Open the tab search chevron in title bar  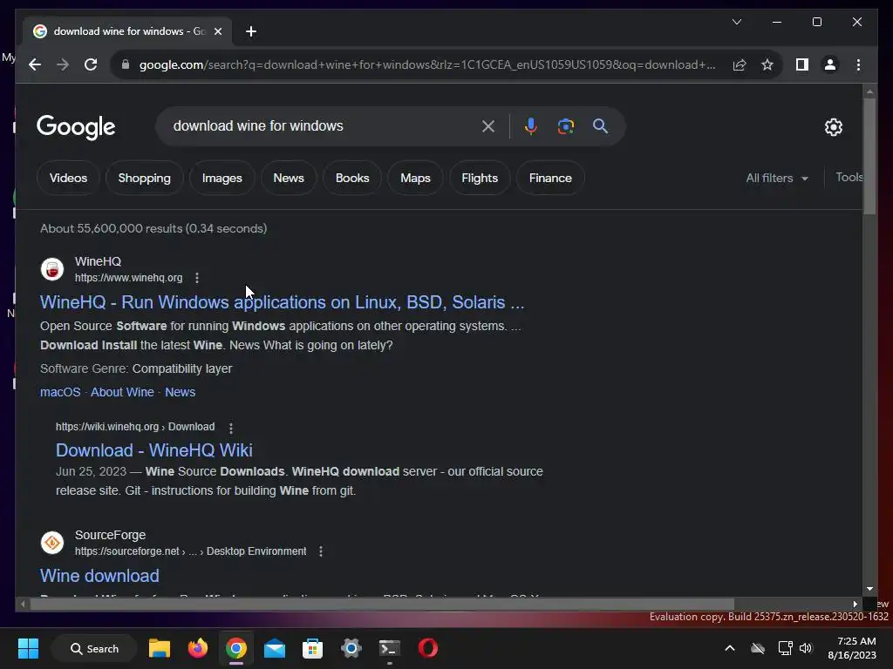point(736,22)
